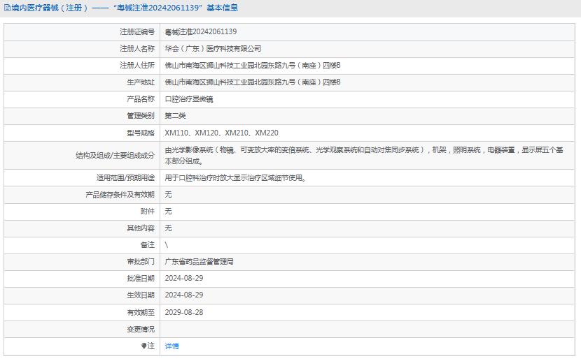The width and height of the screenshot is (581, 361).
Task: Click the 生产地址 label
Action: click(141, 82)
